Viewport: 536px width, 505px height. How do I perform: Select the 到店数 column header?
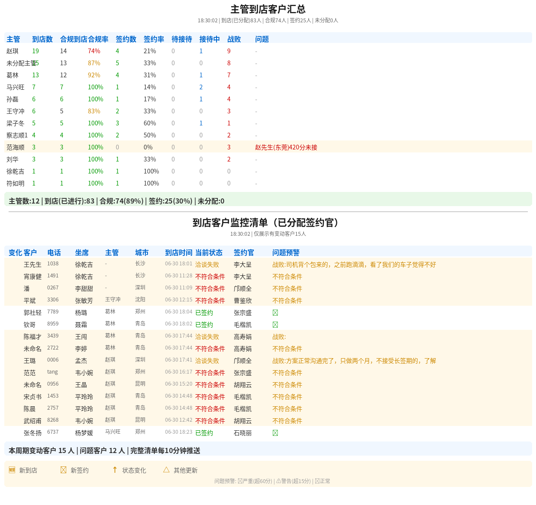(42, 39)
